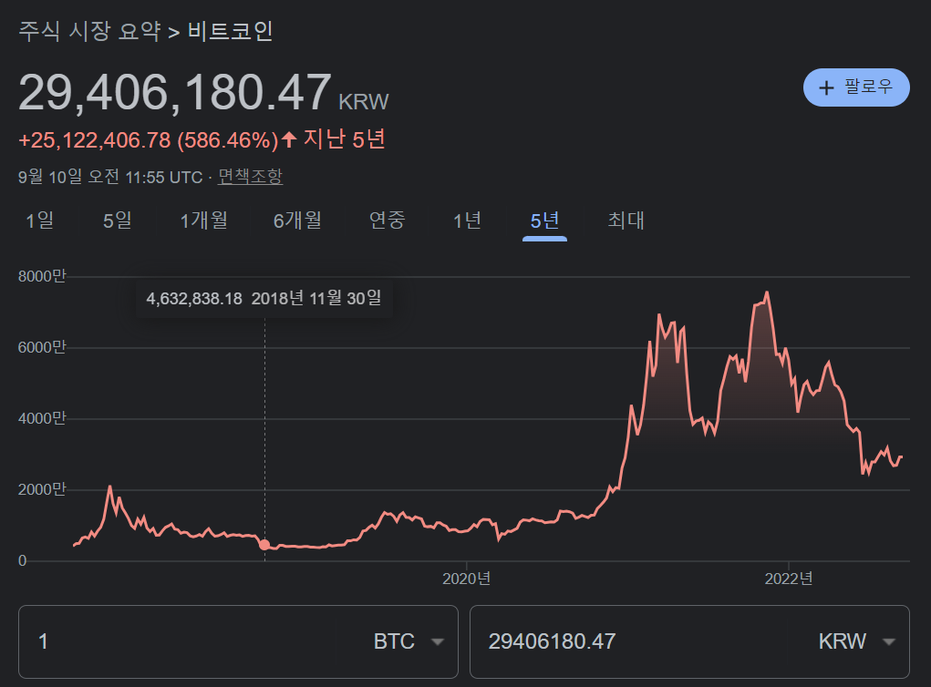The image size is (931, 687).
Task: Click the +25,122,406.78 (586.46%) change text
Action: click(x=149, y=140)
